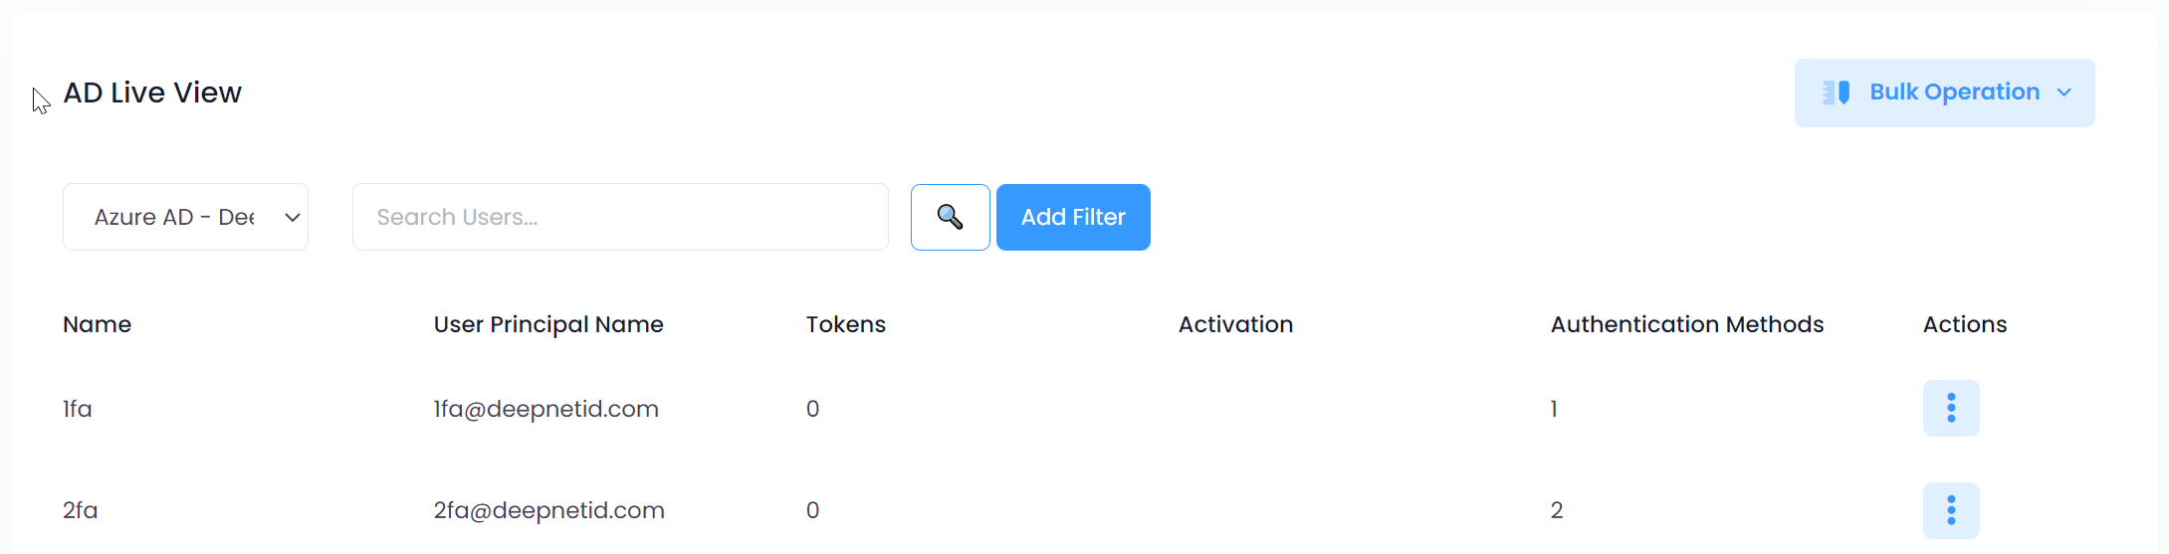Click the Authentication Methods column header
This screenshot has width=2169, height=554.
(1686, 324)
